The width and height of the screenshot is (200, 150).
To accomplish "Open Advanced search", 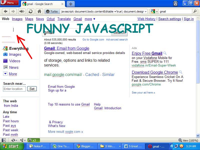I will 117,39.
